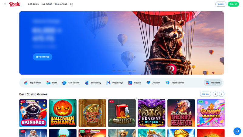
Task: Open the Book of Dead game
Action: pos(92,113)
